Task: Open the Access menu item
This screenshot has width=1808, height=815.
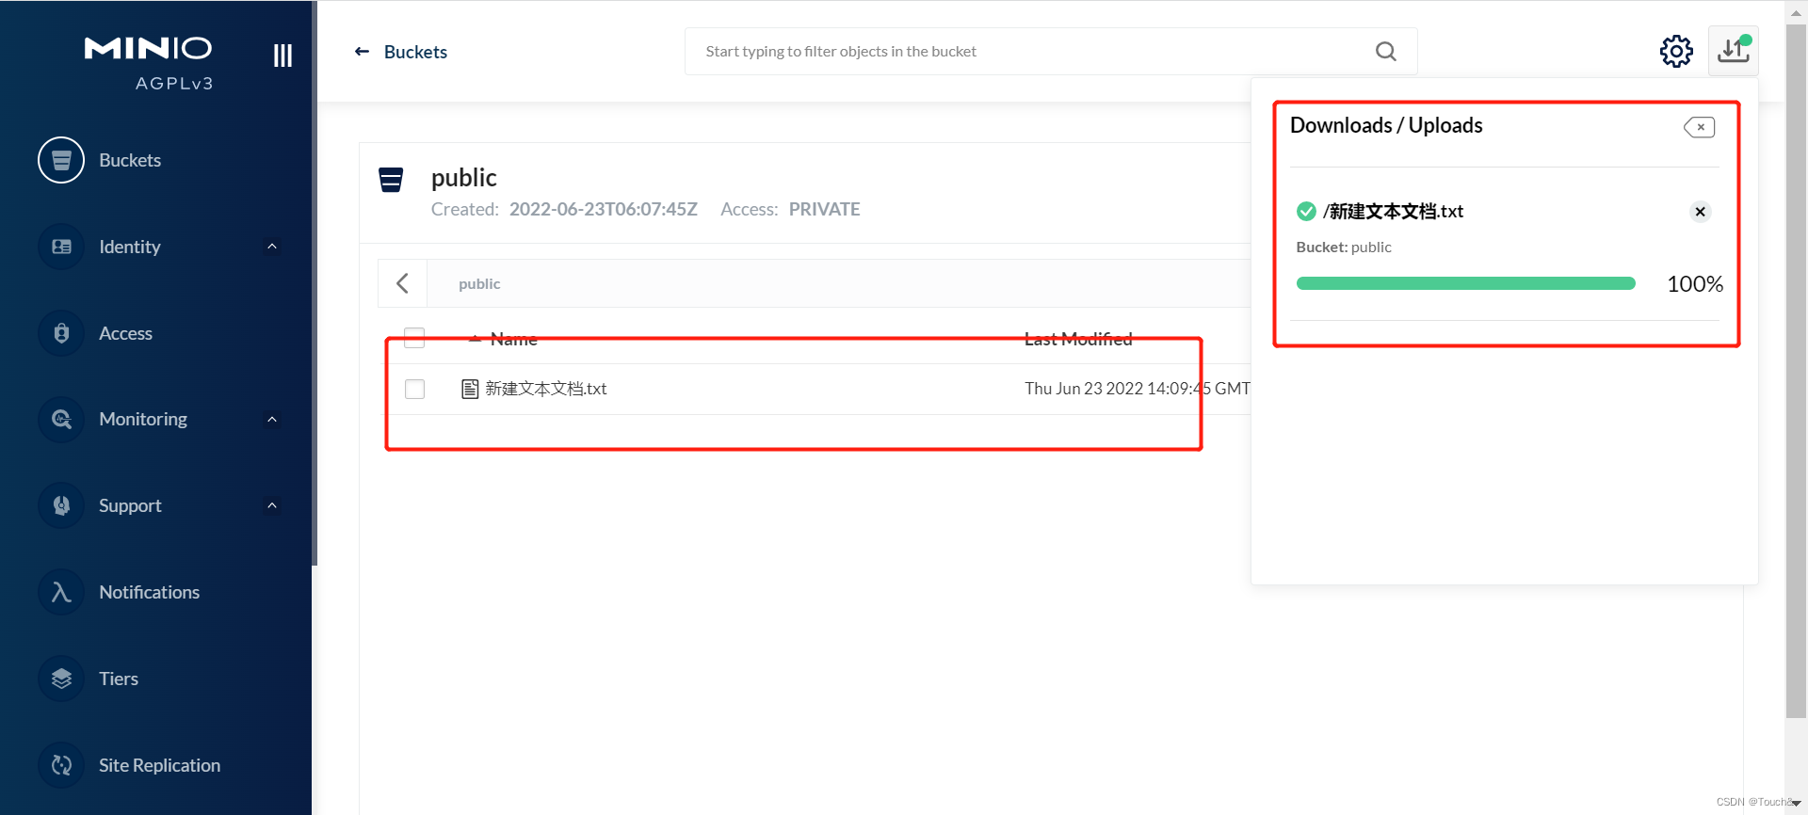Action: [x=125, y=333]
